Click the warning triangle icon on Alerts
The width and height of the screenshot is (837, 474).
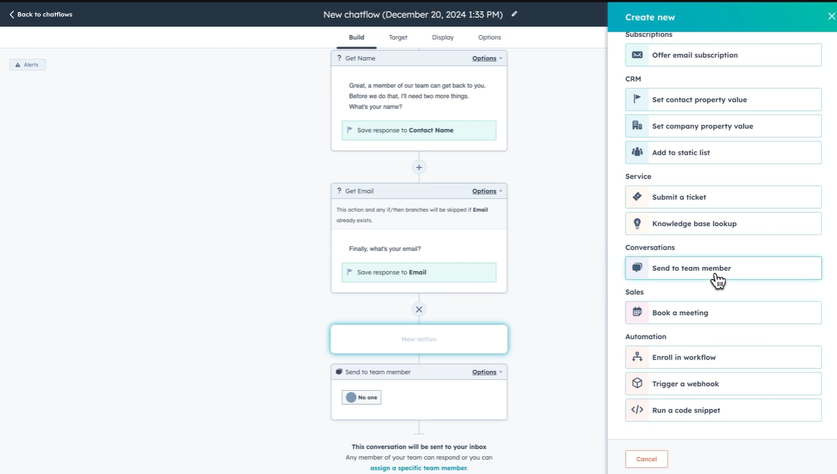(18, 65)
